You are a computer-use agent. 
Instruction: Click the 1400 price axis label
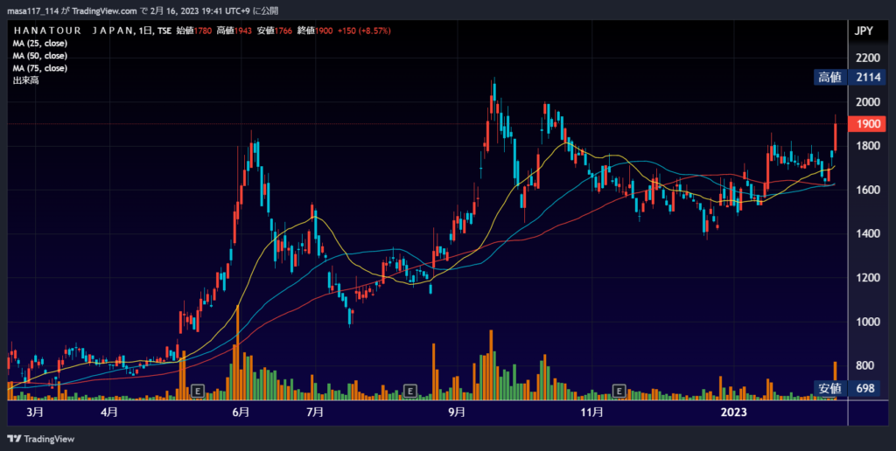pyautogui.click(x=868, y=234)
